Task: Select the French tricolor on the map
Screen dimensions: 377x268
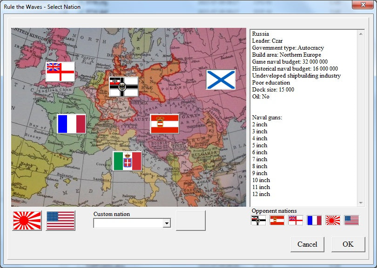Action: coord(71,124)
